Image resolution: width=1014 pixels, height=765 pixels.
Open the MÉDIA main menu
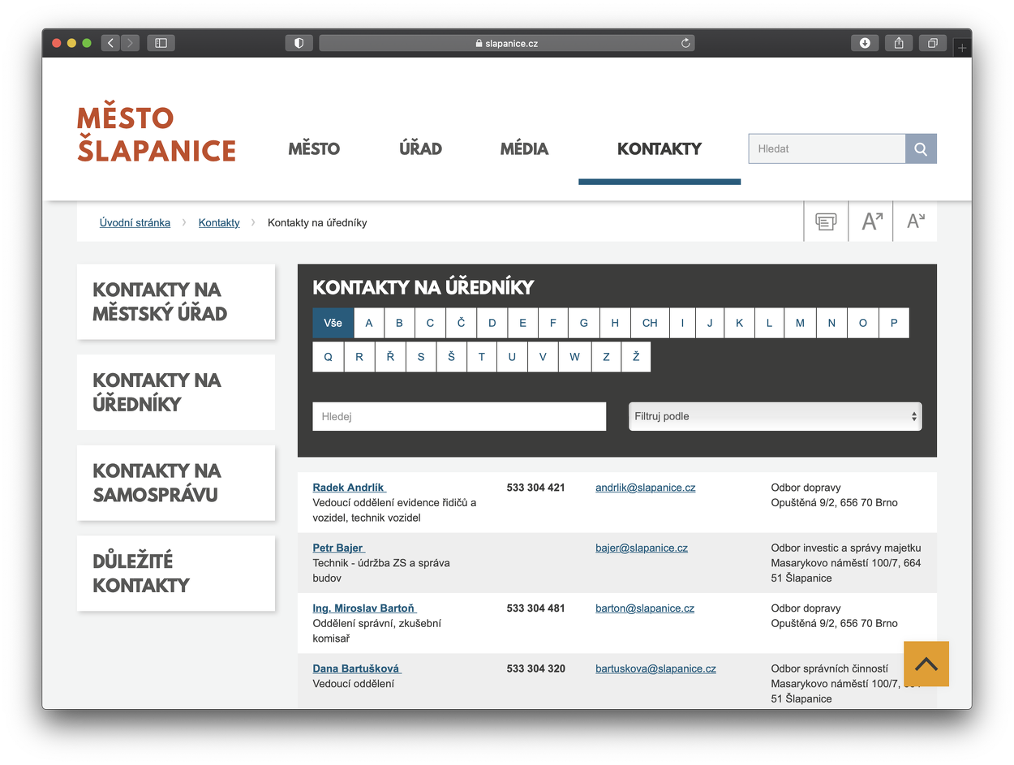[x=524, y=148]
